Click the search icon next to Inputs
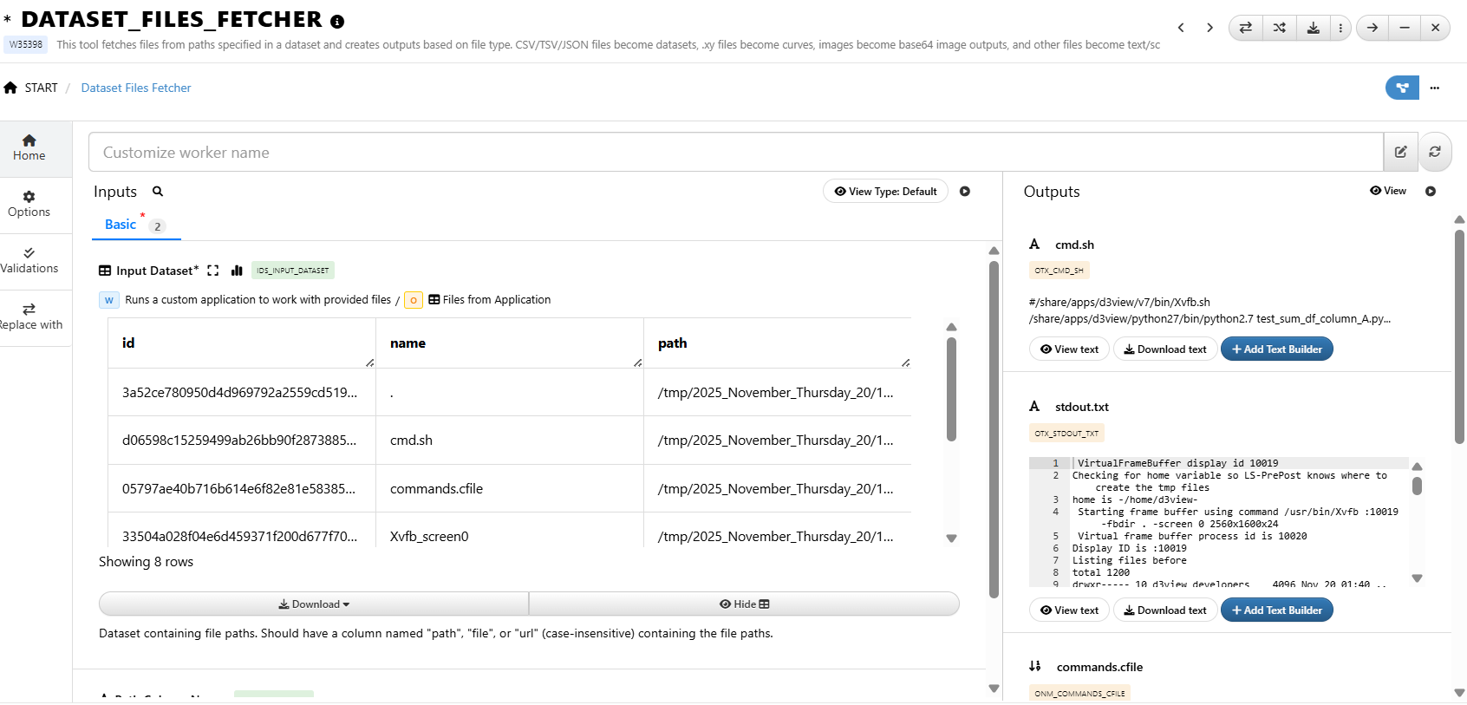The image size is (1467, 705). point(158,192)
